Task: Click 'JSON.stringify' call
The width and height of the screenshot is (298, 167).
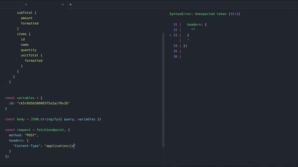Action: [x=44, y=119]
